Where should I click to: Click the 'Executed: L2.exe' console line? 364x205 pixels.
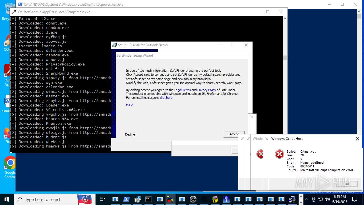[x=32, y=19]
